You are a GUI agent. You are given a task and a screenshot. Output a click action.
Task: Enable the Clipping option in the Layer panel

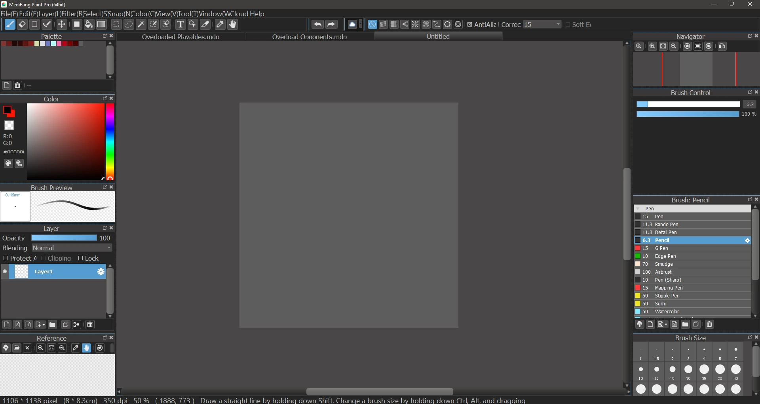[44, 258]
